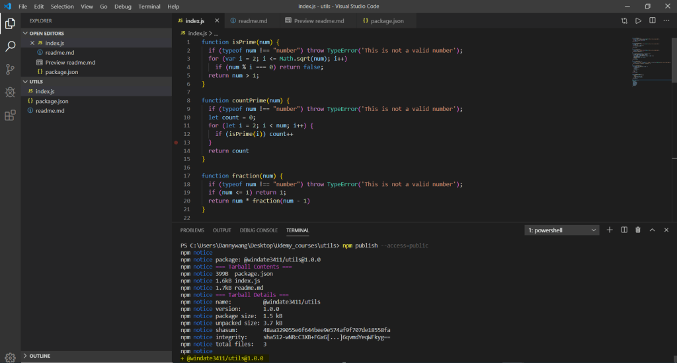The image size is (677, 363).
Task: Open the powershell terminal selector dropdown
Action: click(562, 230)
